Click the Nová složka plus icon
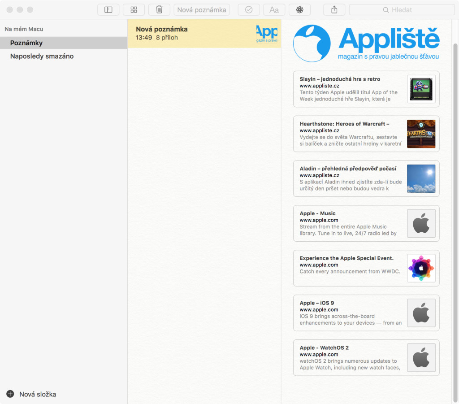The width and height of the screenshot is (459, 404). tap(10, 394)
